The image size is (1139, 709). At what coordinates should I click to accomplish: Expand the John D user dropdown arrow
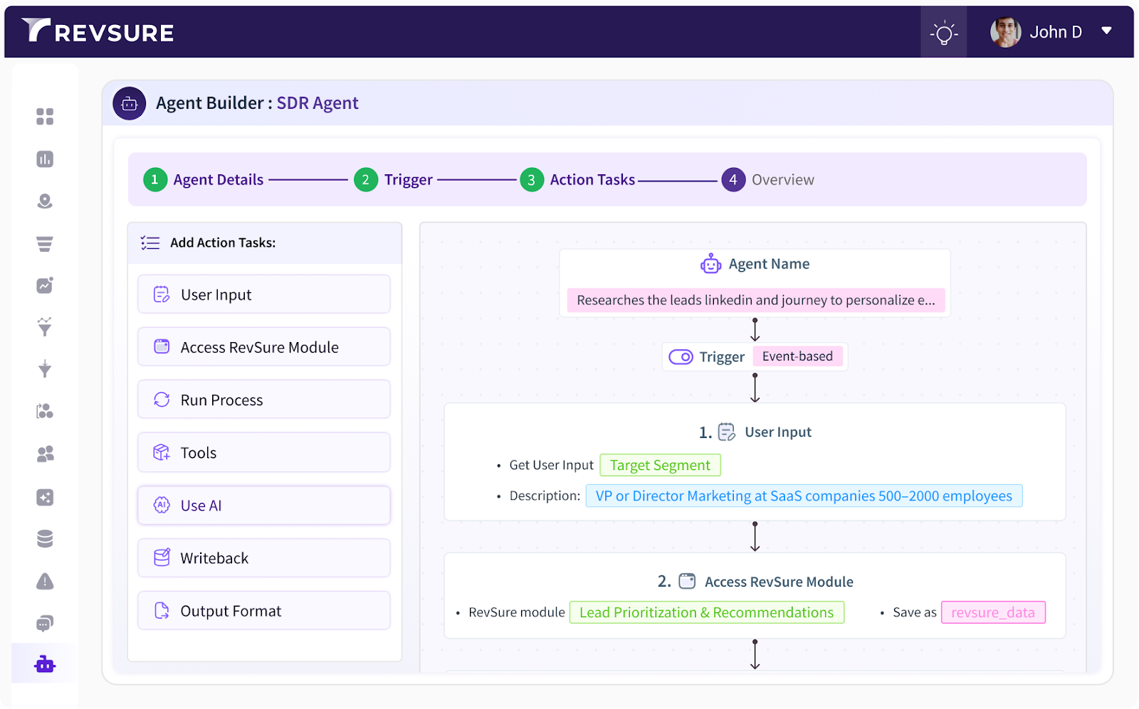pyautogui.click(x=1106, y=31)
